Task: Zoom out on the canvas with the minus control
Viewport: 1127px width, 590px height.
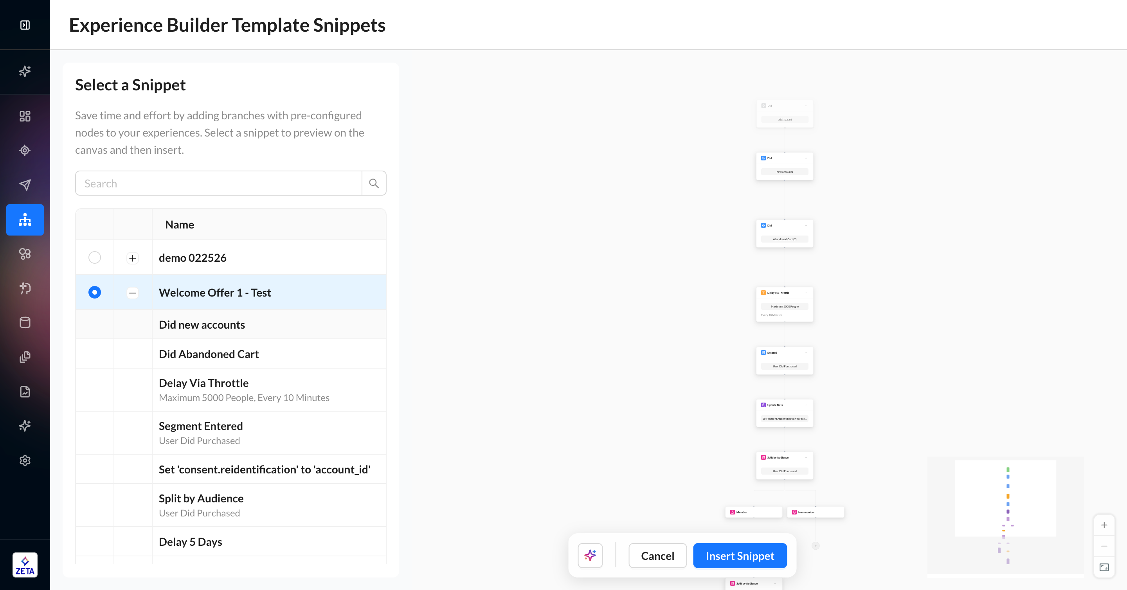Action: tap(1104, 546)
